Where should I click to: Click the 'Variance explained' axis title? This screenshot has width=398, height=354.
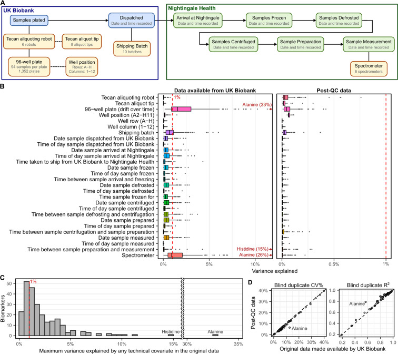coord(275,271)
